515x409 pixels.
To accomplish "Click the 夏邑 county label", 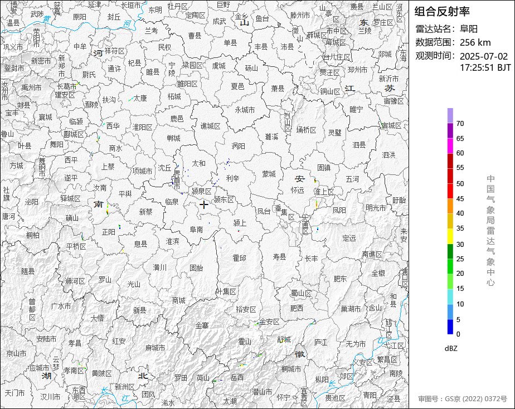I will [238, 86].
